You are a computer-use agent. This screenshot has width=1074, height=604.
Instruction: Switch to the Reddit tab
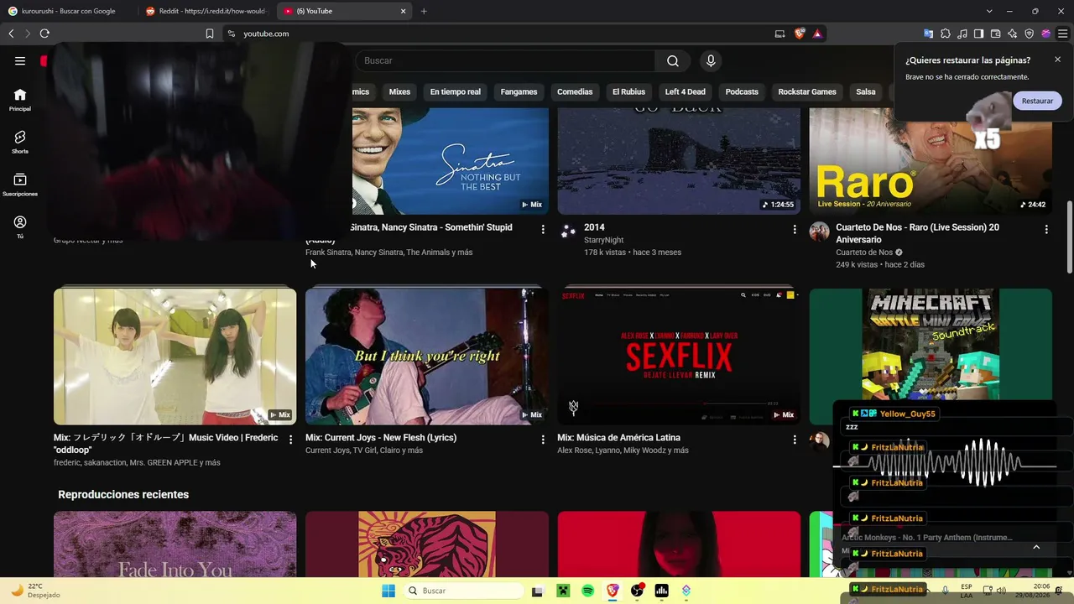pyautogui.click(x=206, y=11)
